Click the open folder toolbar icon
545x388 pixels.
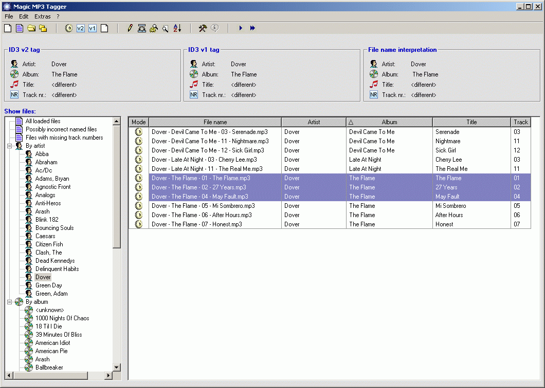point(31,28)
